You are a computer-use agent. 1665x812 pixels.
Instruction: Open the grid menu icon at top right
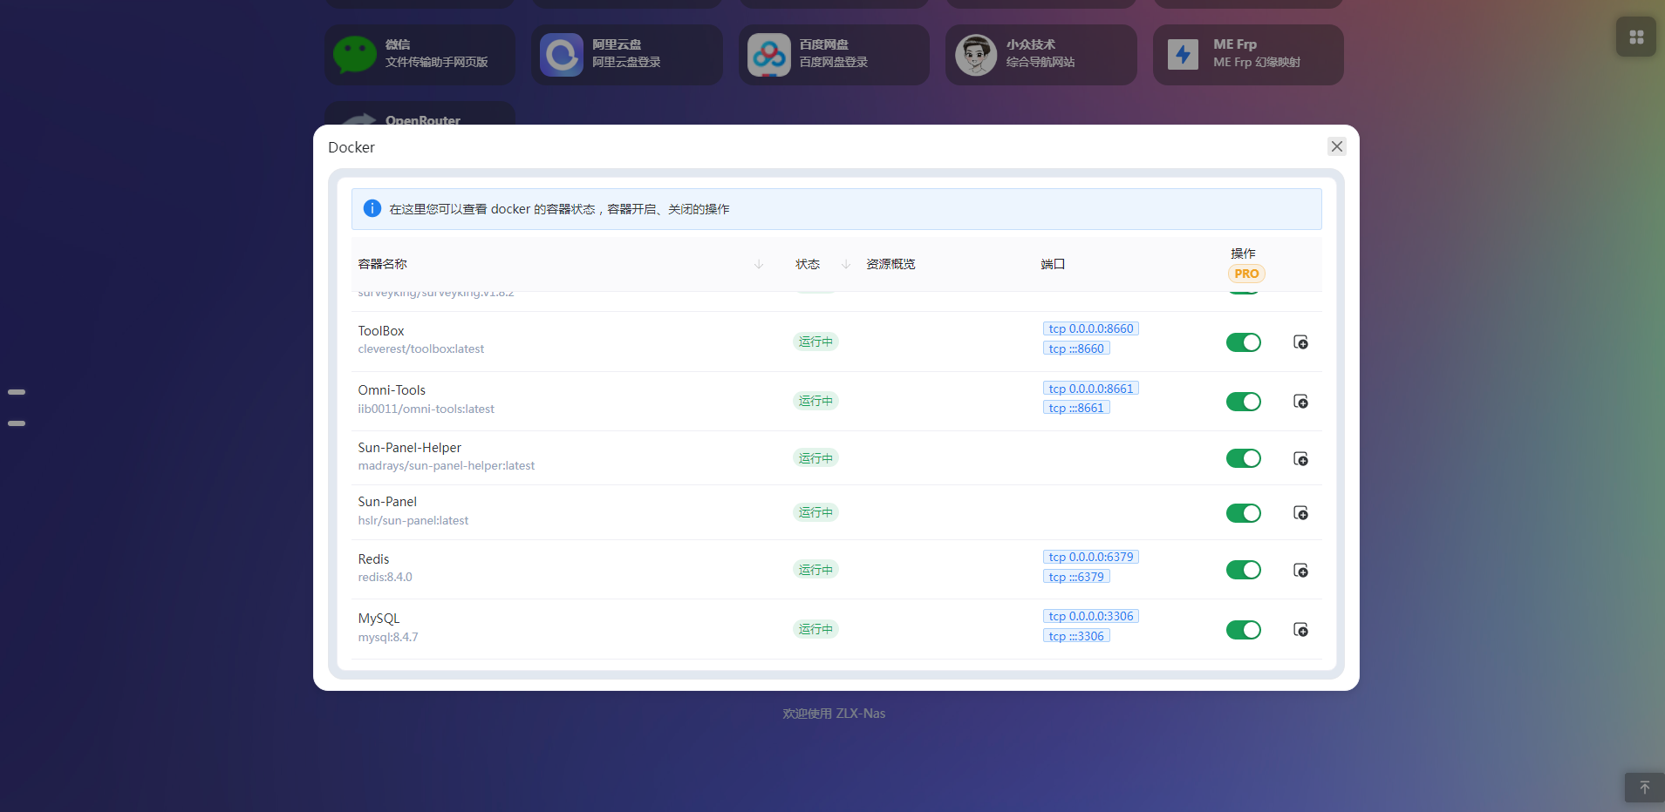(x=1635, y=37)
